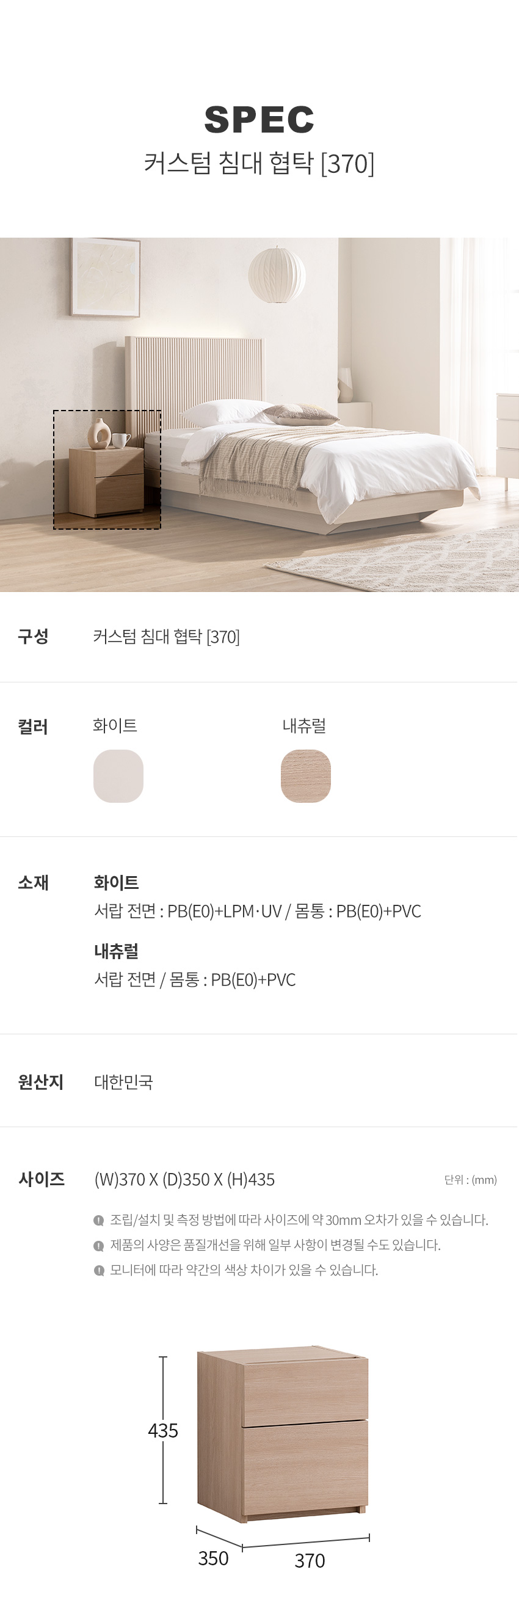Click the (W)370 X (D)350 X (H)435 size text

click(185, 1180)
